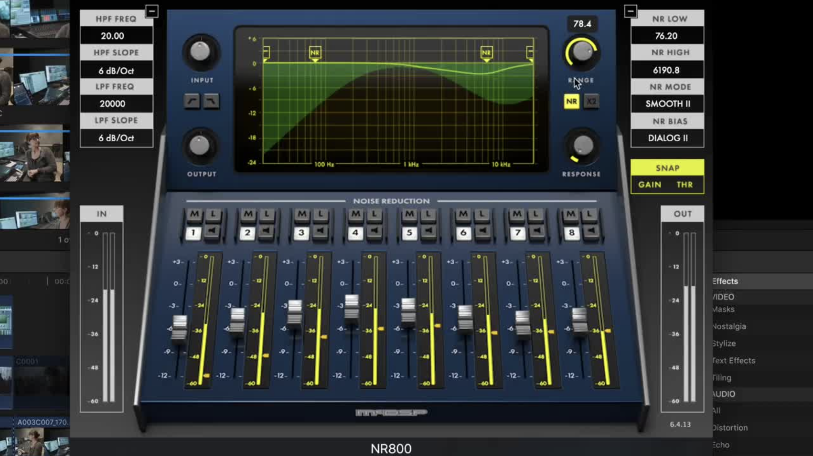The image size is (813, 456).
Task: Open the LPF SLOPE 6 dB/Oct selector
Action: click(117, 138)
